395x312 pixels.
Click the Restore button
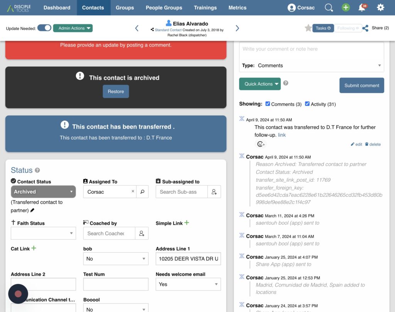(x=116, y=92)
